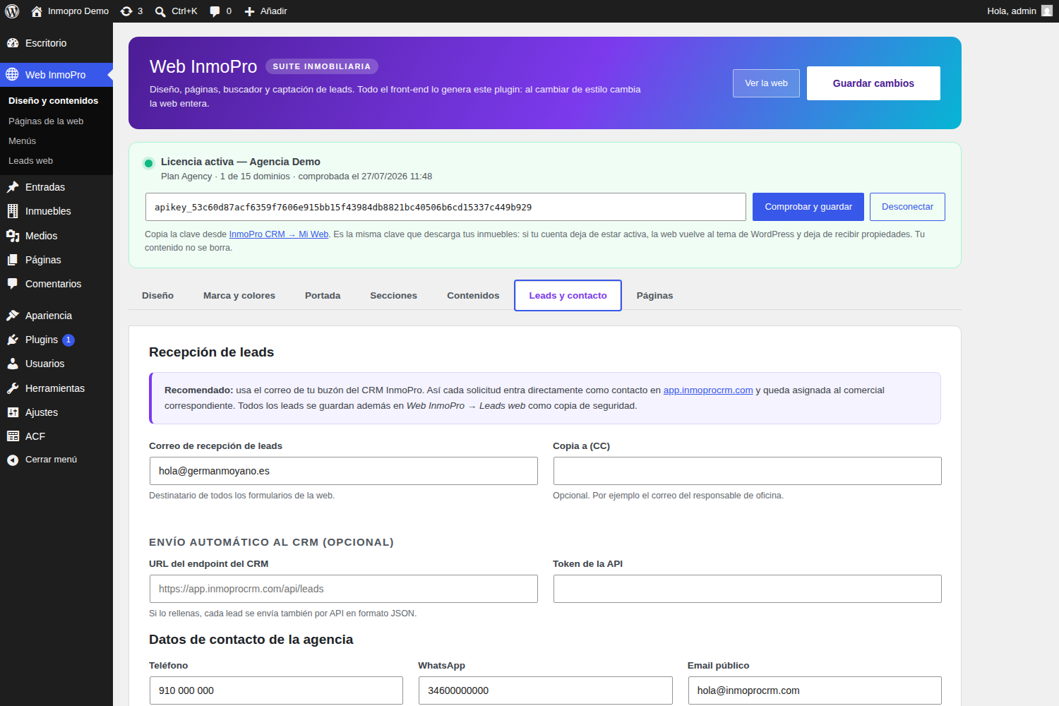Click the Recepción de leads heading
This screenshot has width=1059, height=706.
(211, 352)
